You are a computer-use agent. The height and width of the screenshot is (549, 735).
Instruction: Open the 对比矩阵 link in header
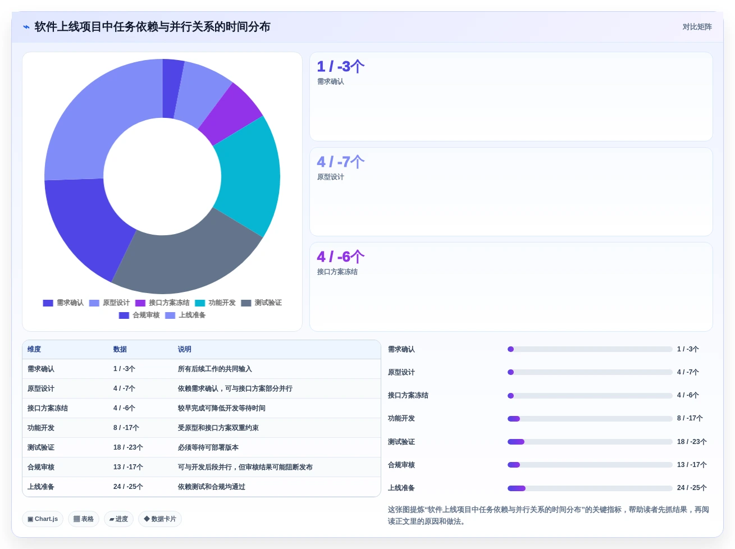coord(697,27)
